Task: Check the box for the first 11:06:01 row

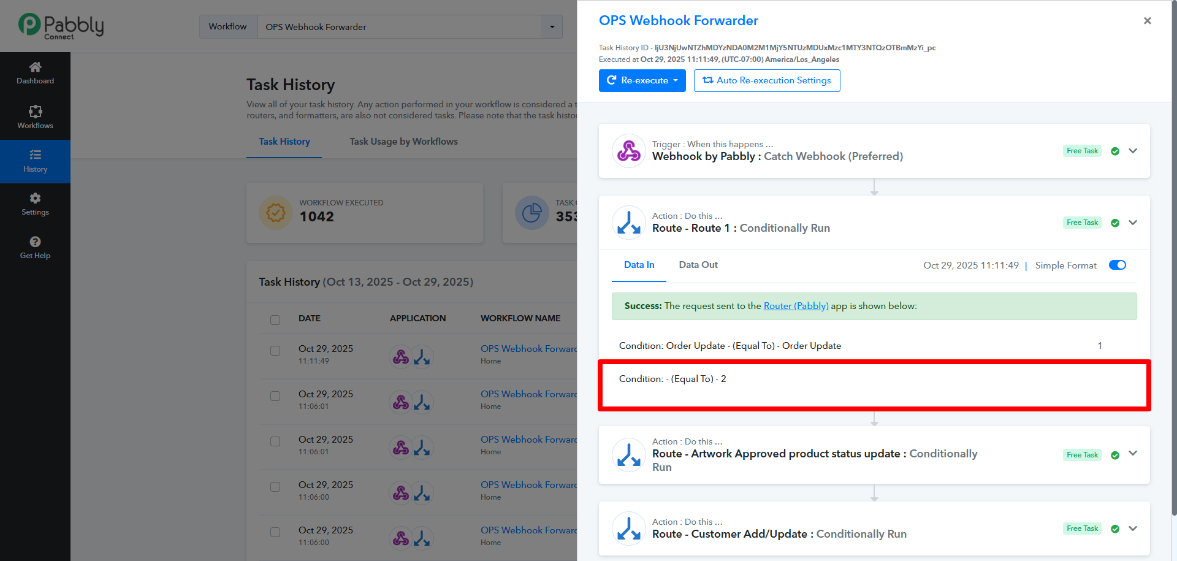Action: 275,396
